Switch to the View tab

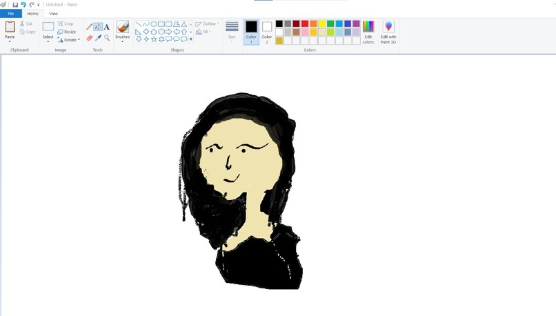pyautogui.click(x=53, y=14)
